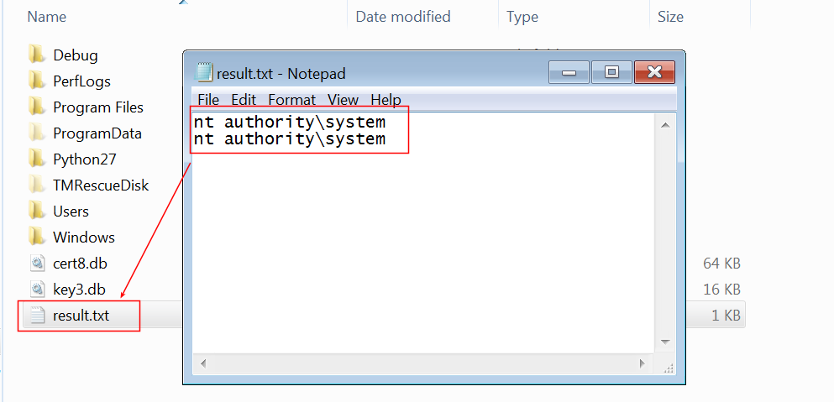
Task: Click the key3.db file icon
Action: 37,290
